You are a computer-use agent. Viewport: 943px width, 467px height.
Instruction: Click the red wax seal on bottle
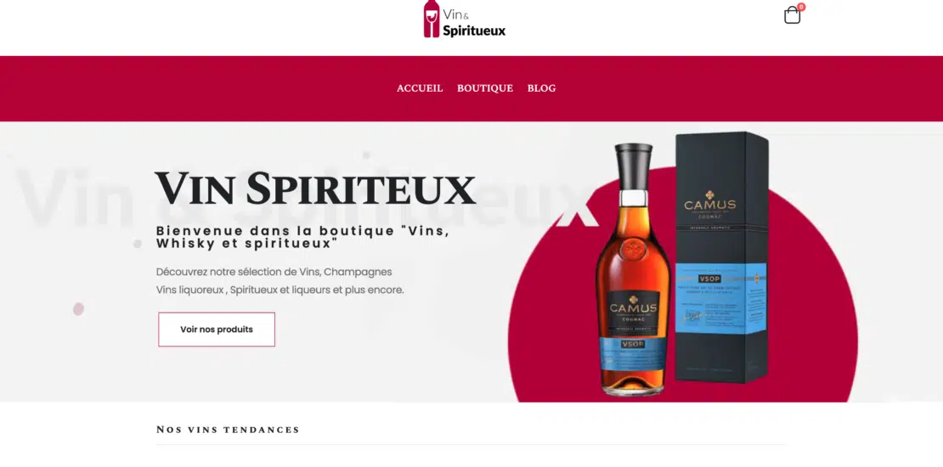[633, 248]
